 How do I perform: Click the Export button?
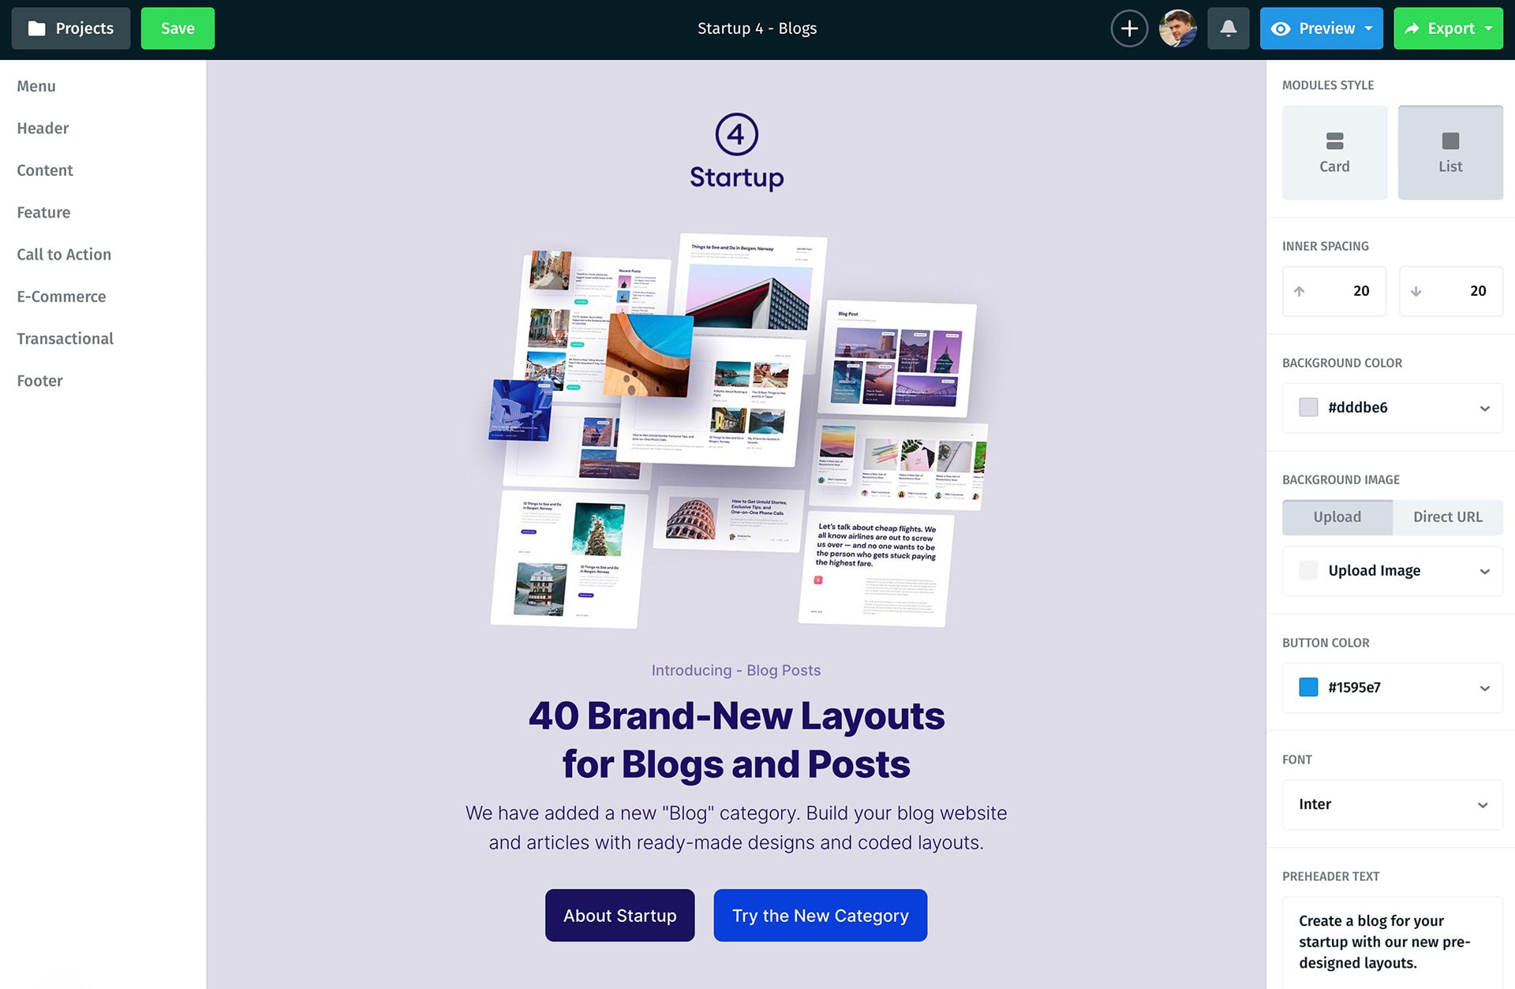[x=1449, y=28]
